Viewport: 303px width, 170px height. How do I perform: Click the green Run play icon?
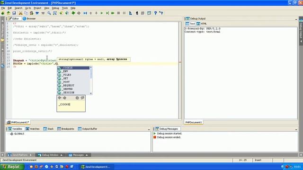click(102, 13)
